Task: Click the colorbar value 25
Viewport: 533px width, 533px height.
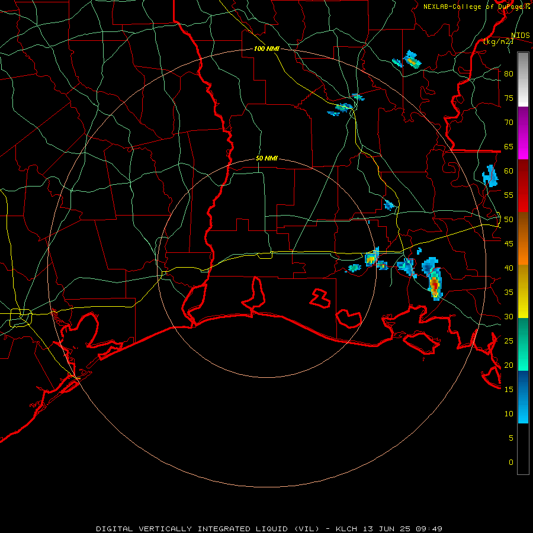Action: [x=509, y=341]
